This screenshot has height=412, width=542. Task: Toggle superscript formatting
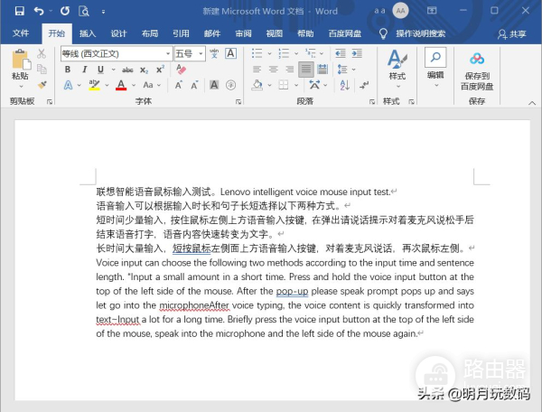160,70
